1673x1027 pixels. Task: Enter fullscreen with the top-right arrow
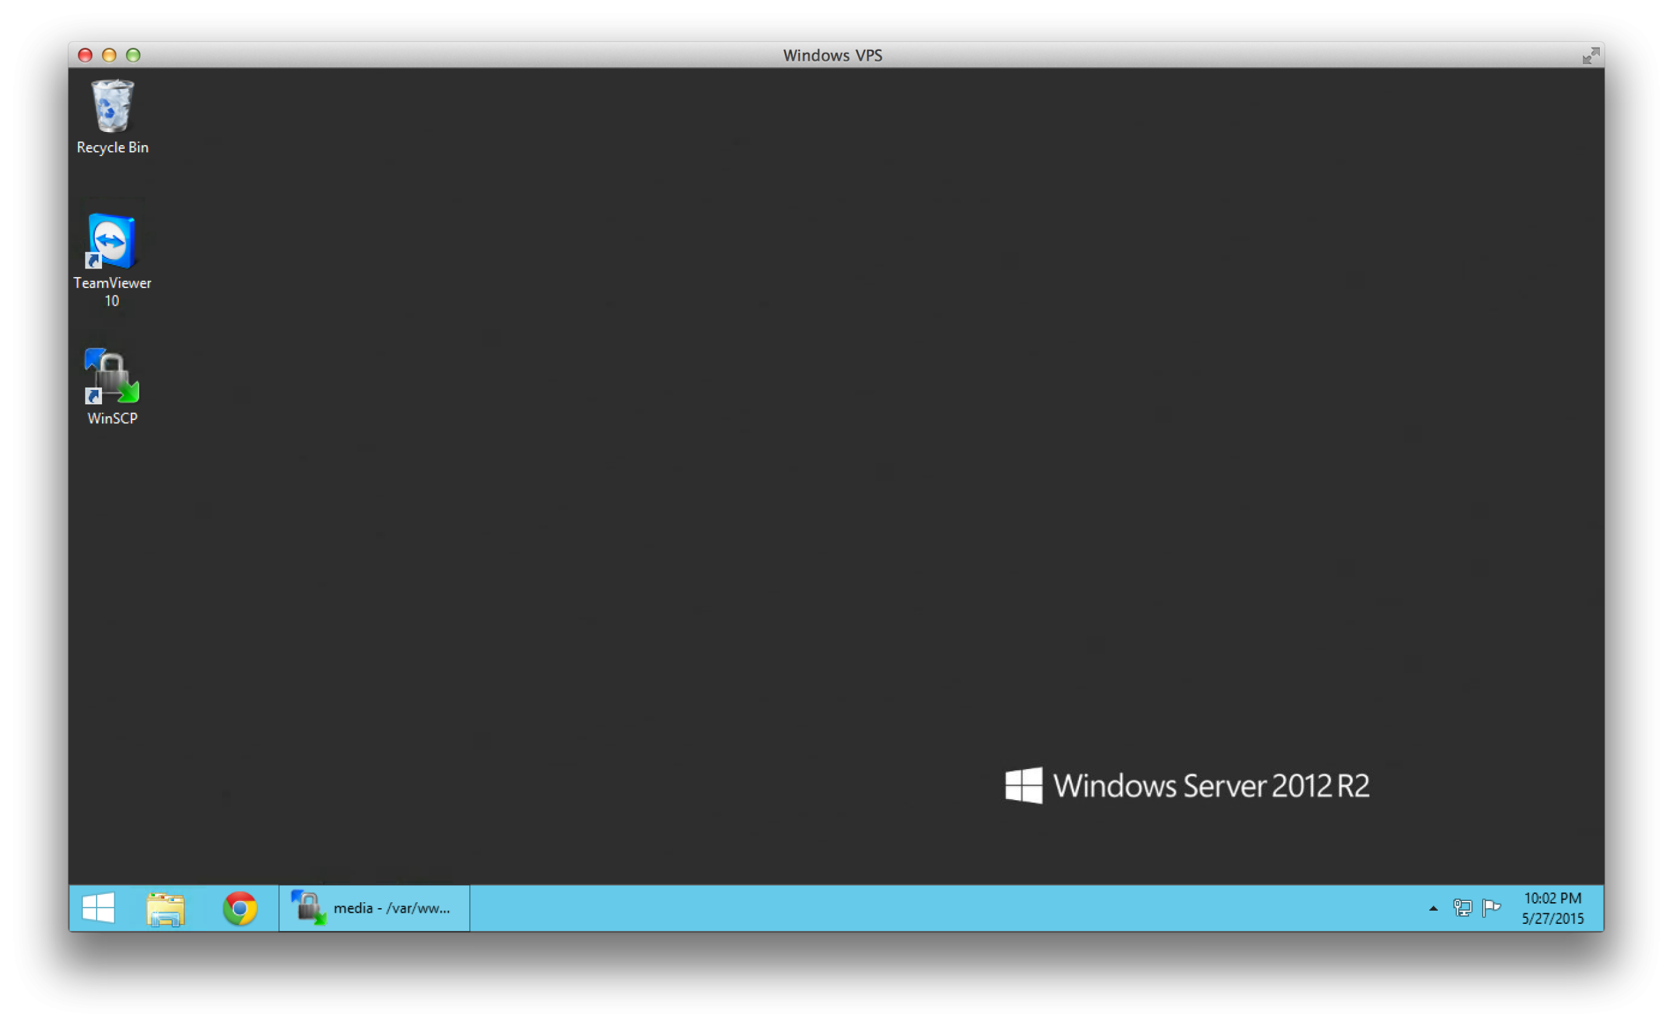click(x=1591, y=56)
